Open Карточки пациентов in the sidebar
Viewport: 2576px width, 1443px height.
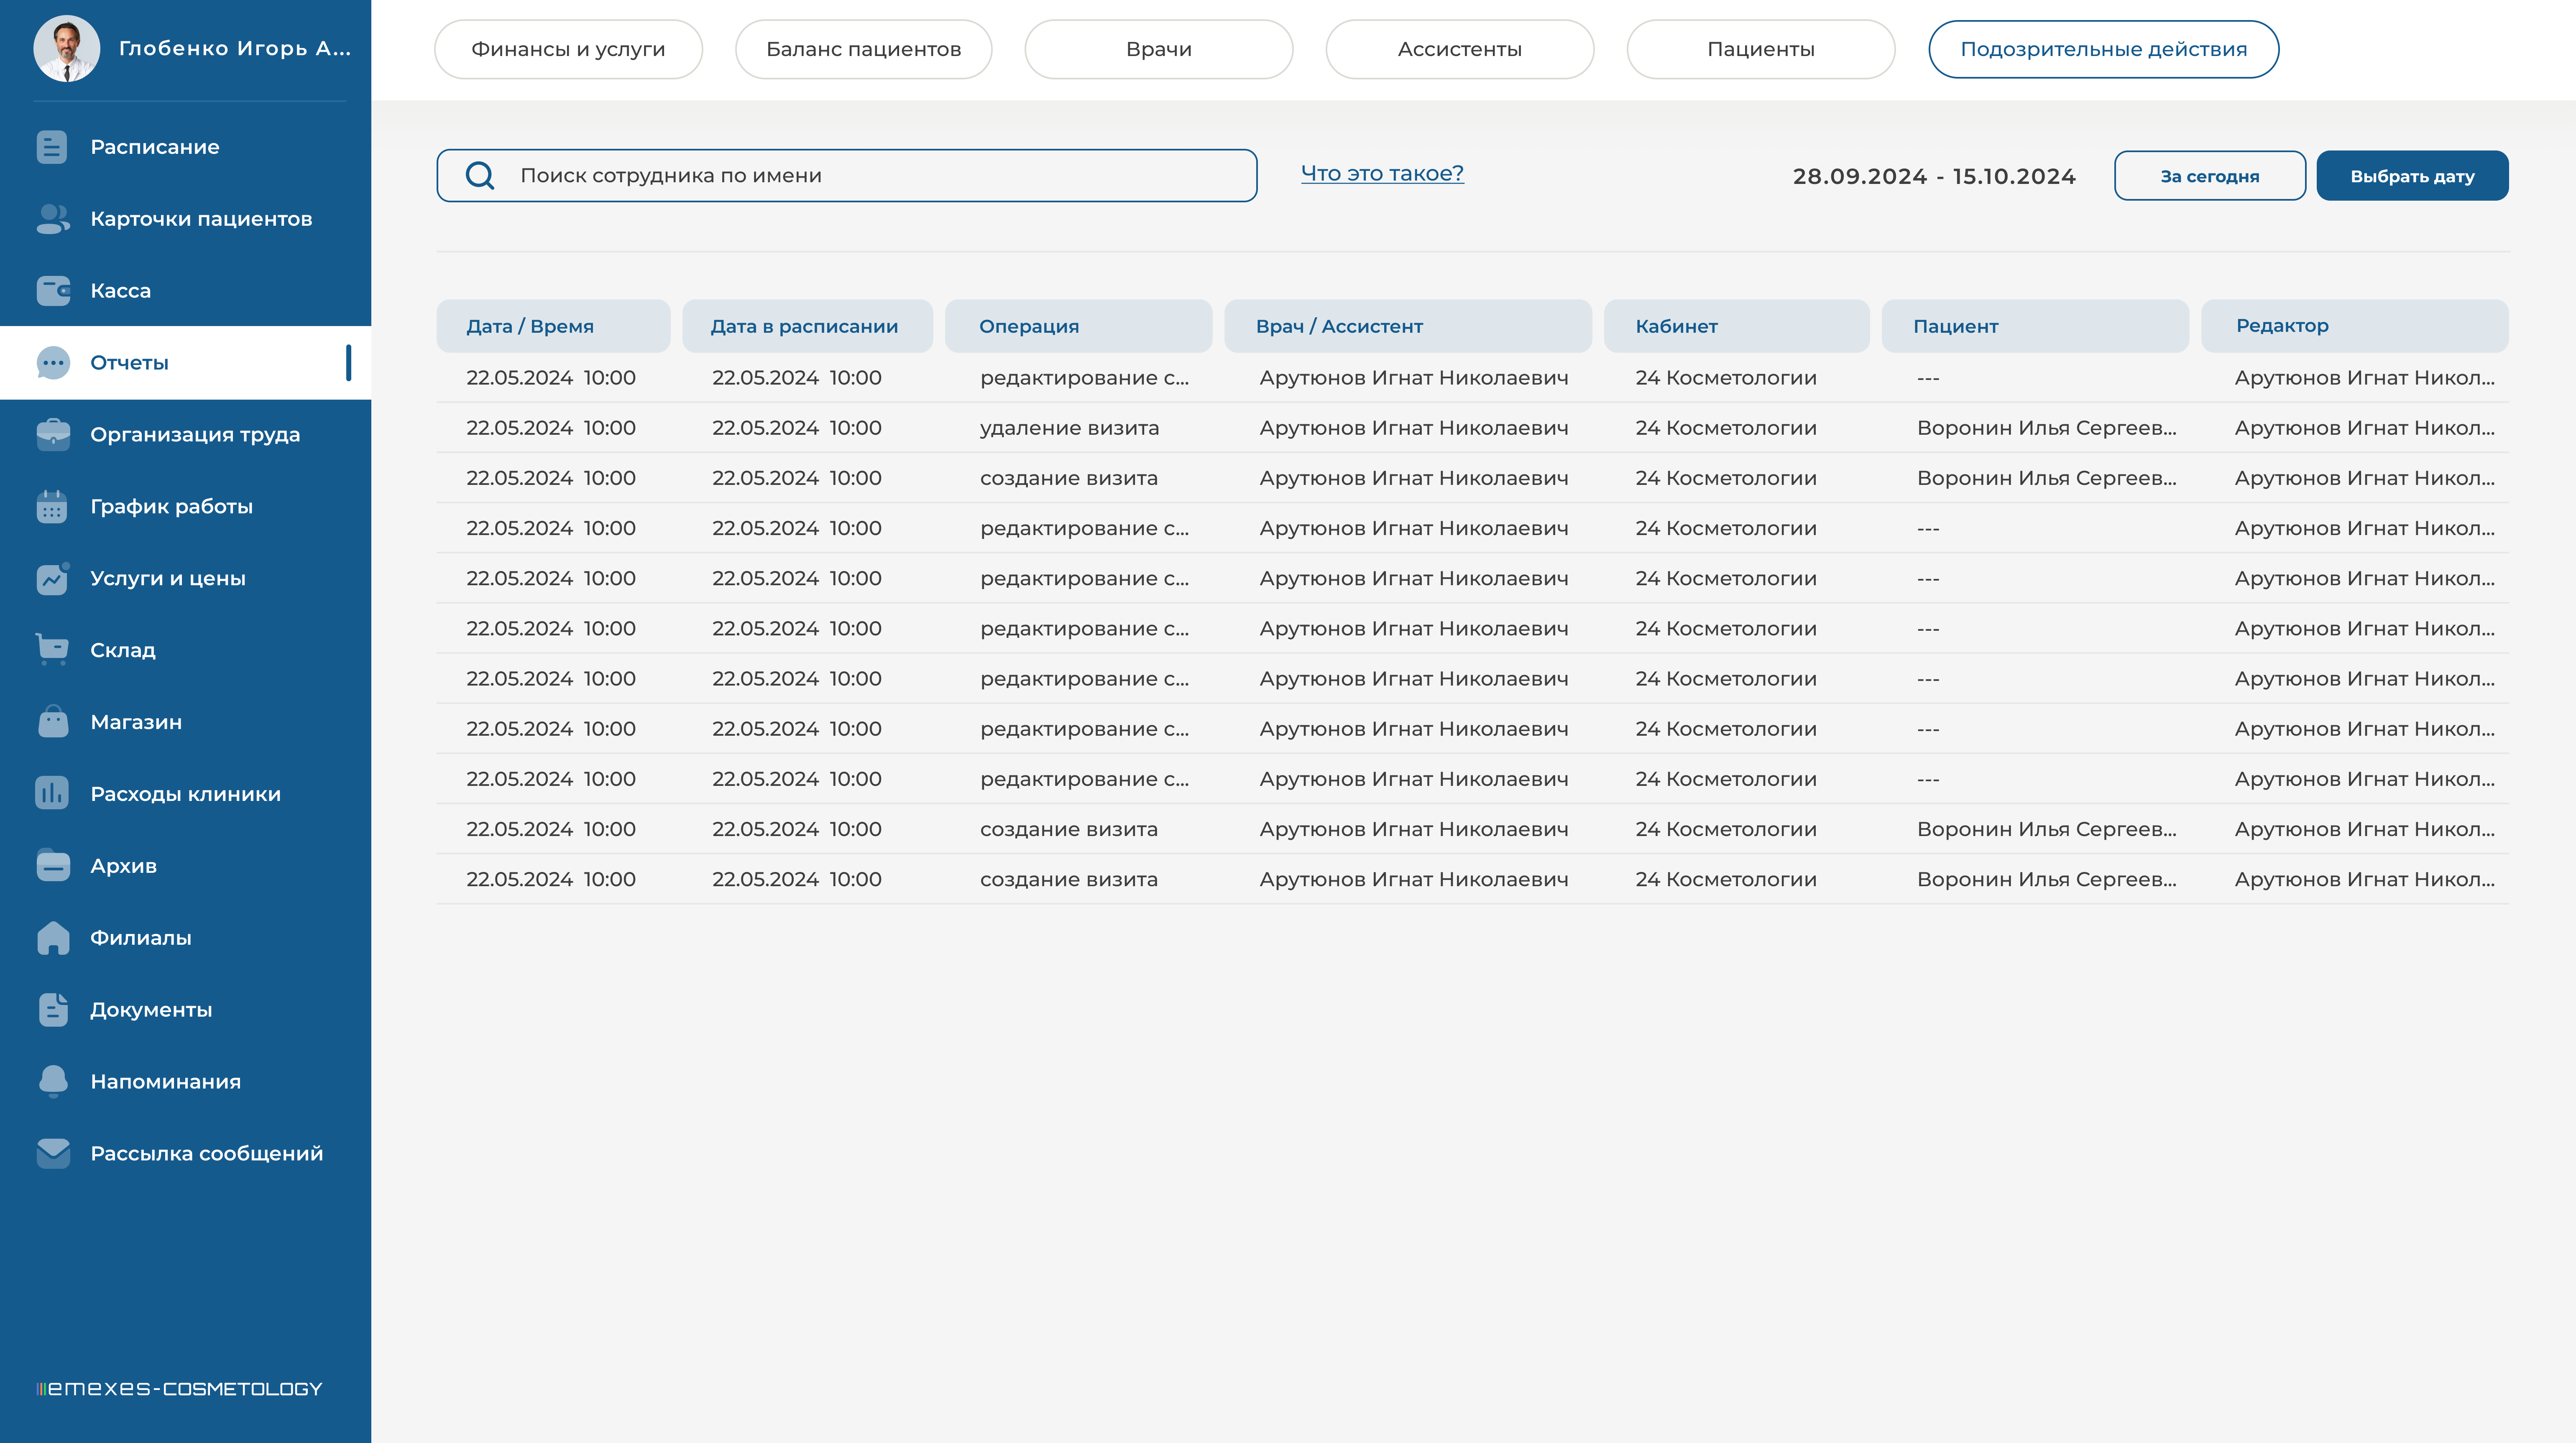coord(201,219)
